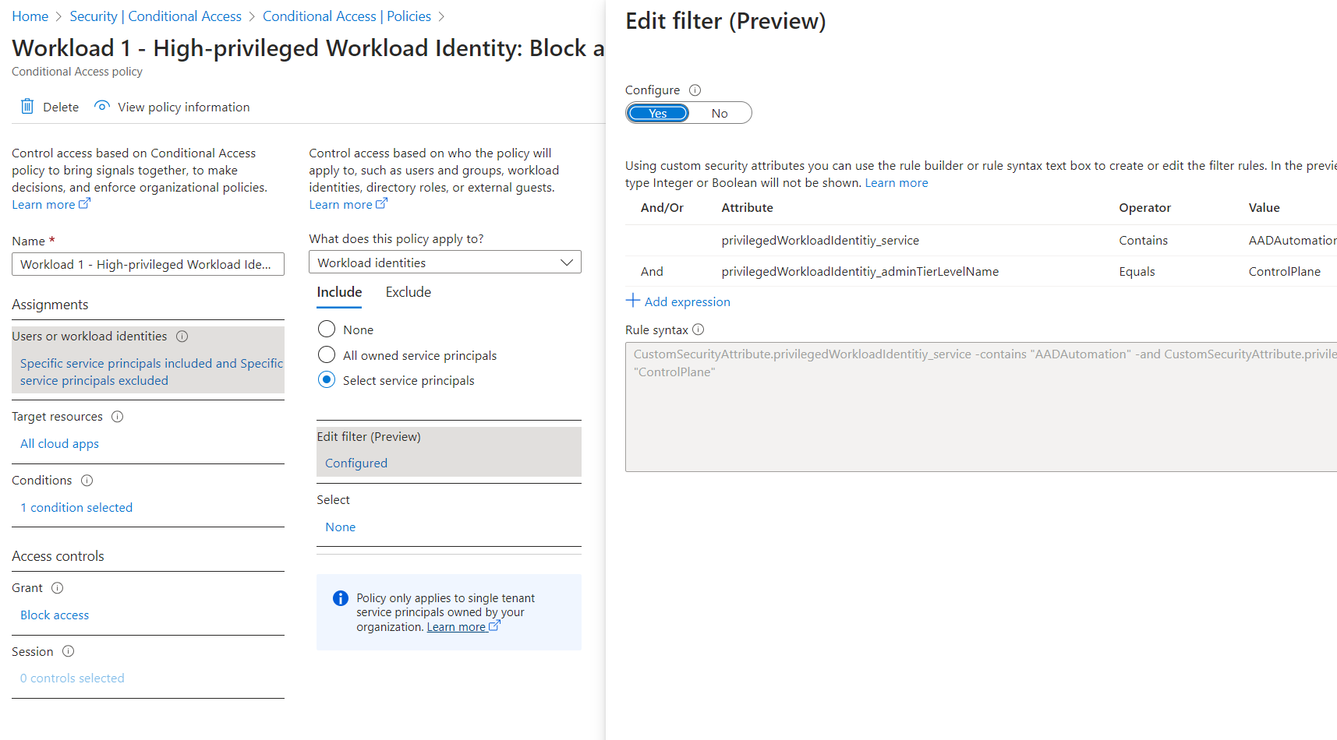Viewport: 1337px width, 740px height.
Task: Click info icon beside Conditions heading
Action: click(x=87, y=481)
